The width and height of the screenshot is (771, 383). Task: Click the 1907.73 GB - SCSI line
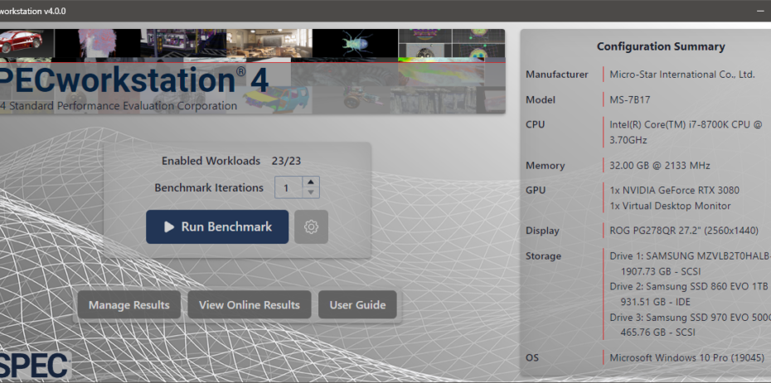pyautogui.click(x=661, y=271)
